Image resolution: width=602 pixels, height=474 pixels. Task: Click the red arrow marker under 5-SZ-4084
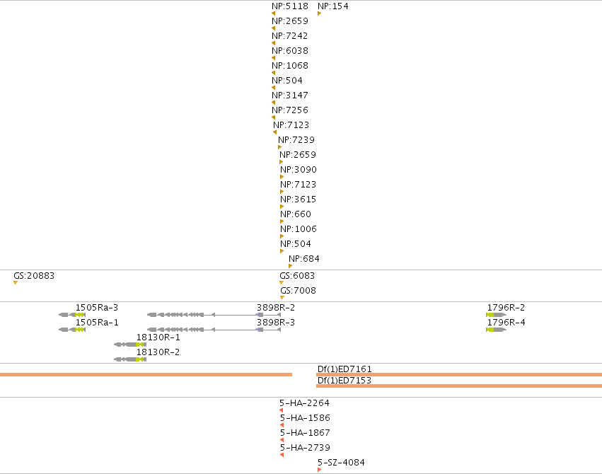click(x=320, y=470)
